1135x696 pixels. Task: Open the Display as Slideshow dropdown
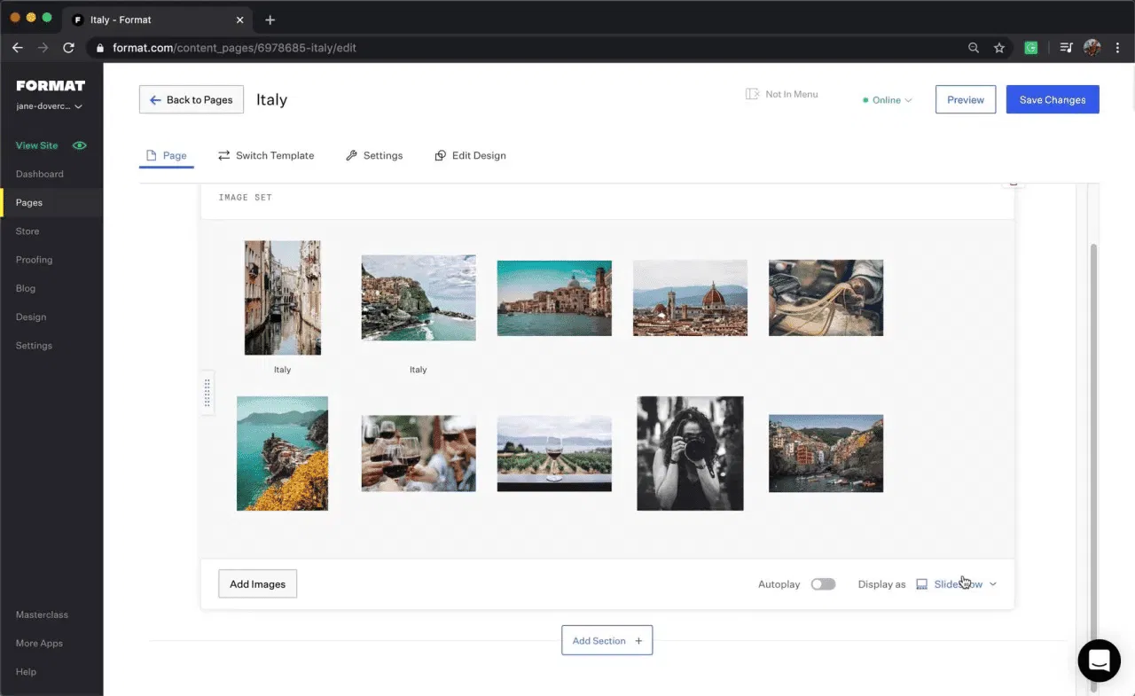(x=957, y=584)
